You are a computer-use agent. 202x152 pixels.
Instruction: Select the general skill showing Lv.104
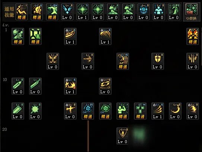click(x=52, y=12)
